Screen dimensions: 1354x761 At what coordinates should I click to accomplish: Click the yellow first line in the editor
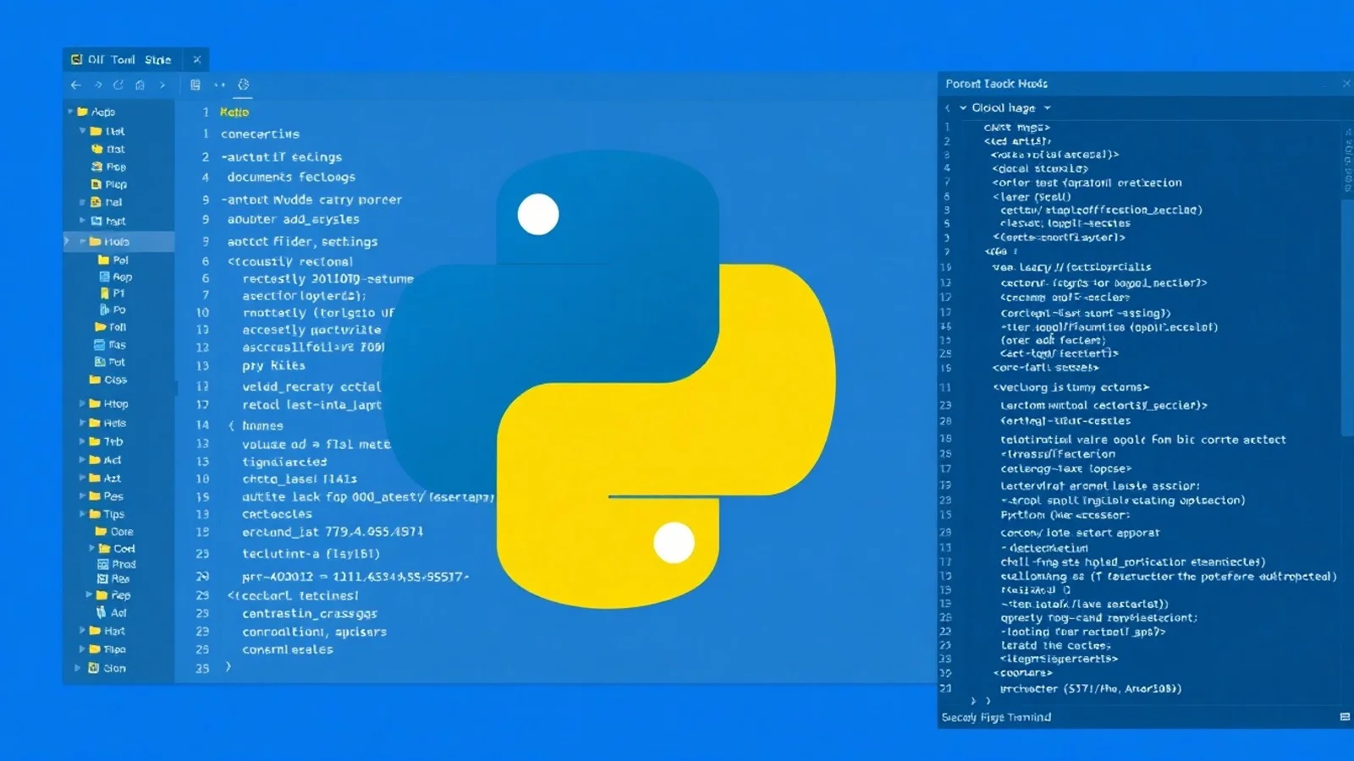tap(234, 112)
